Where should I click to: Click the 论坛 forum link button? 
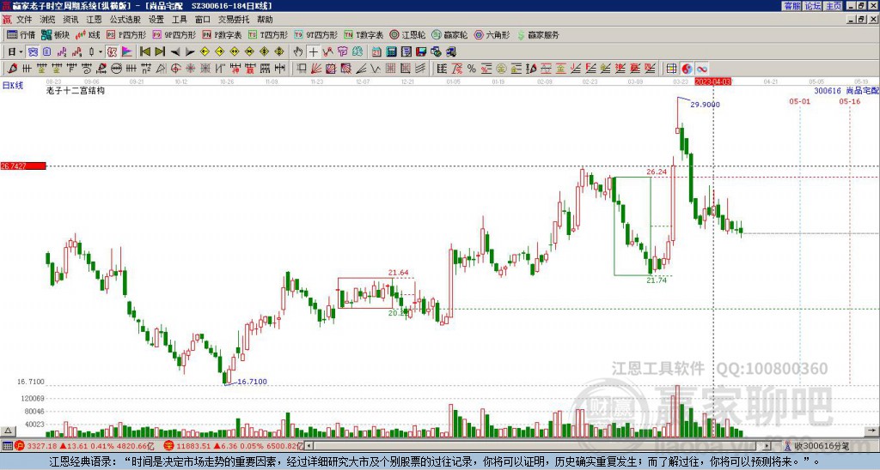(813, 6)
